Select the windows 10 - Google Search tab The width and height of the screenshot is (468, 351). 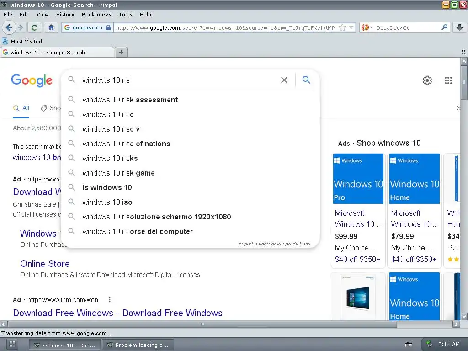point(57,52)
